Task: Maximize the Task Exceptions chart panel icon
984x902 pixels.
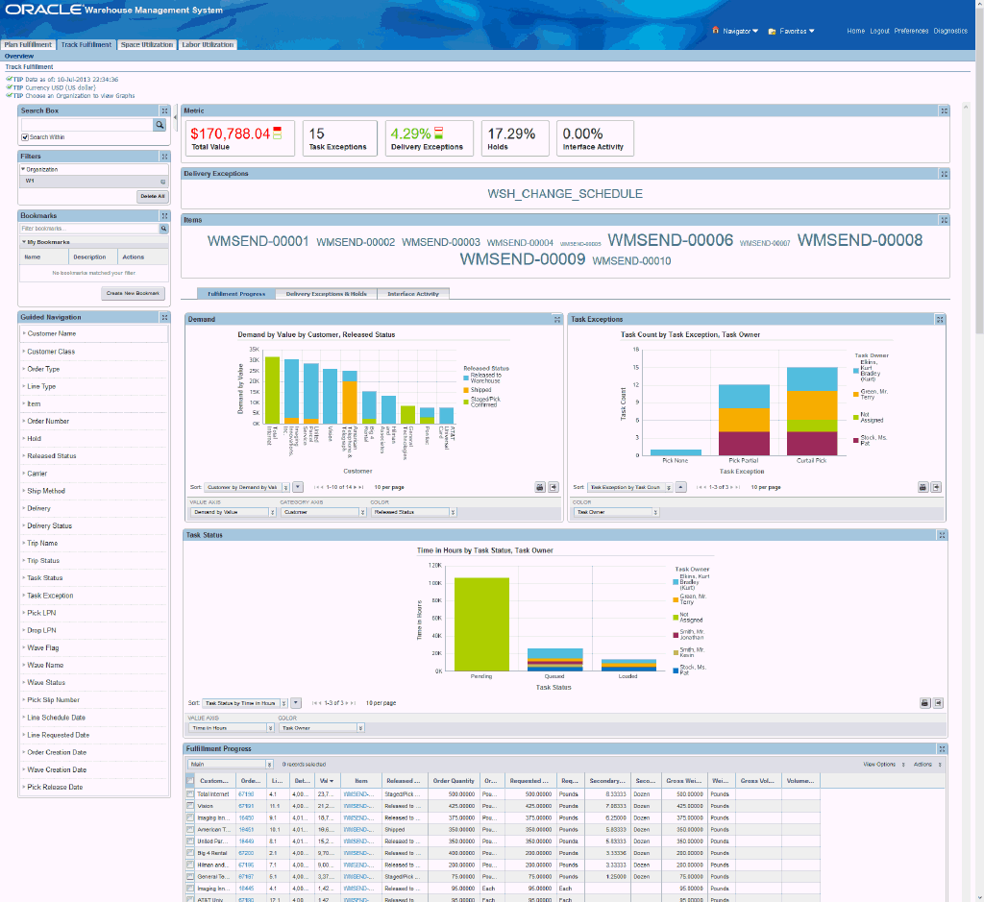Action: (x=940, y=319)
